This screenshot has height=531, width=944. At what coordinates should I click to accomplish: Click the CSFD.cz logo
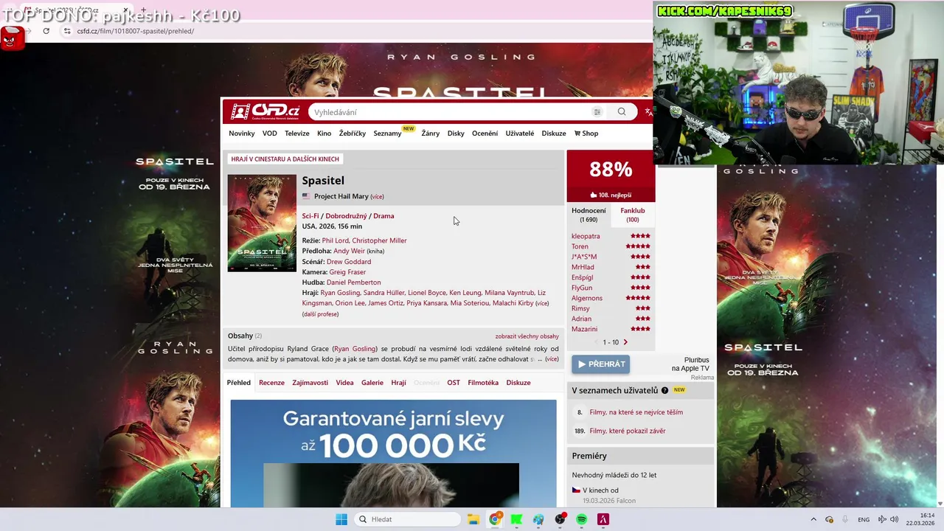tap(264, 111)
